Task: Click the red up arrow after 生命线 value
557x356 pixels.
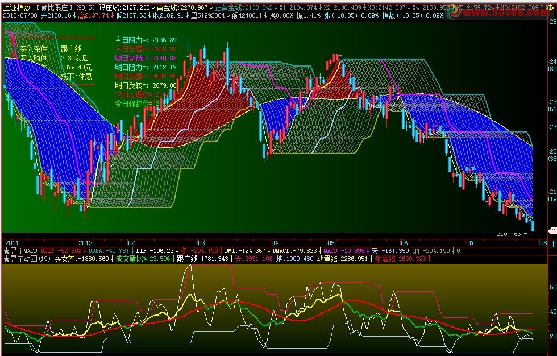Action: [429, 259]
